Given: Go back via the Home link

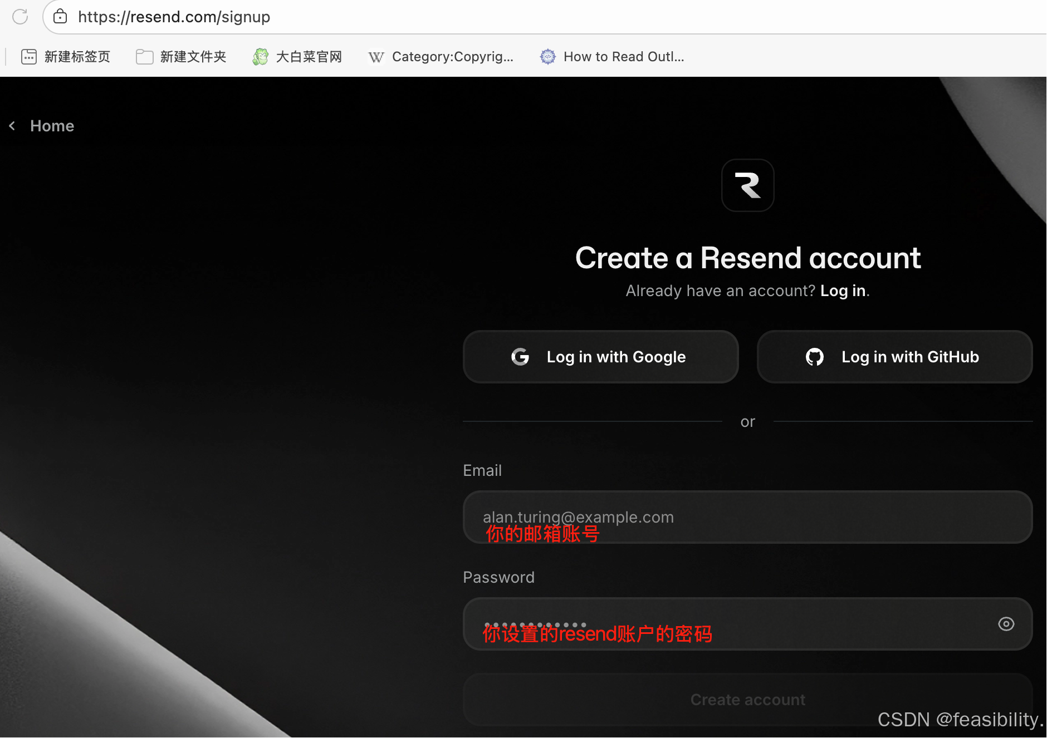Looking at the screenshot, I should coord(52,126).
